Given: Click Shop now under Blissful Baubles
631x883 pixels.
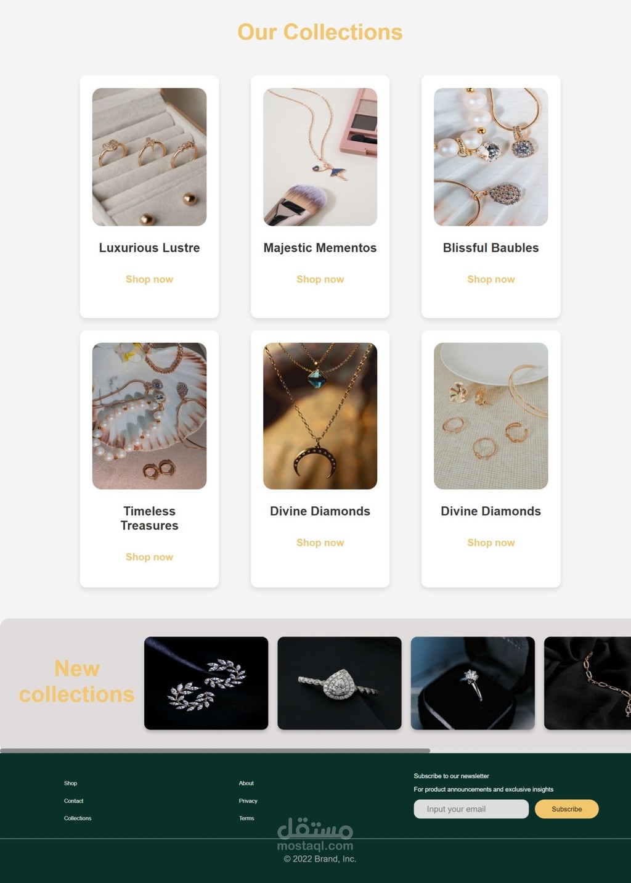Looking at the screenshot, I should coord(491,279).
